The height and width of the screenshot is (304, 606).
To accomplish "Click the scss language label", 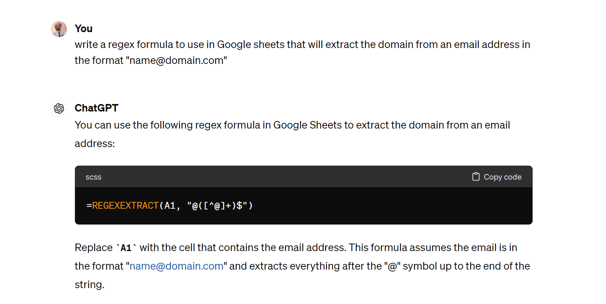I will point(93,177).
